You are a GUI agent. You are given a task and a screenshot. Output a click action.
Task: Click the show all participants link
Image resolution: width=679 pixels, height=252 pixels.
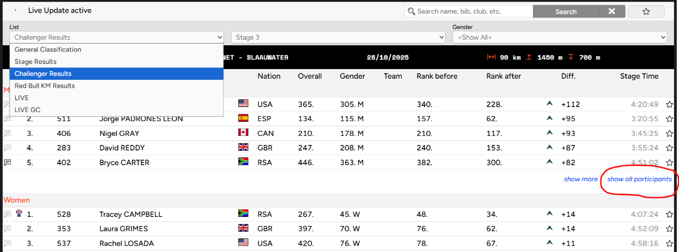(x=639, y=179)
